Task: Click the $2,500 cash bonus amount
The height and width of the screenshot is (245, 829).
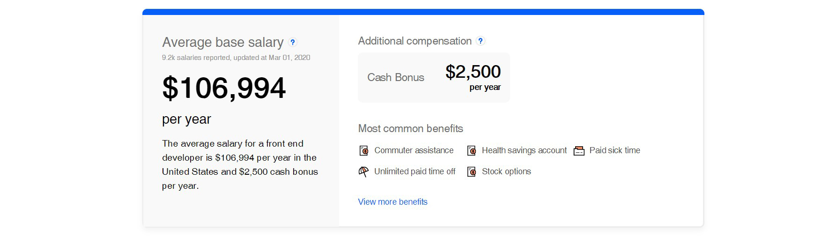Action: click(x=473, y=72)
